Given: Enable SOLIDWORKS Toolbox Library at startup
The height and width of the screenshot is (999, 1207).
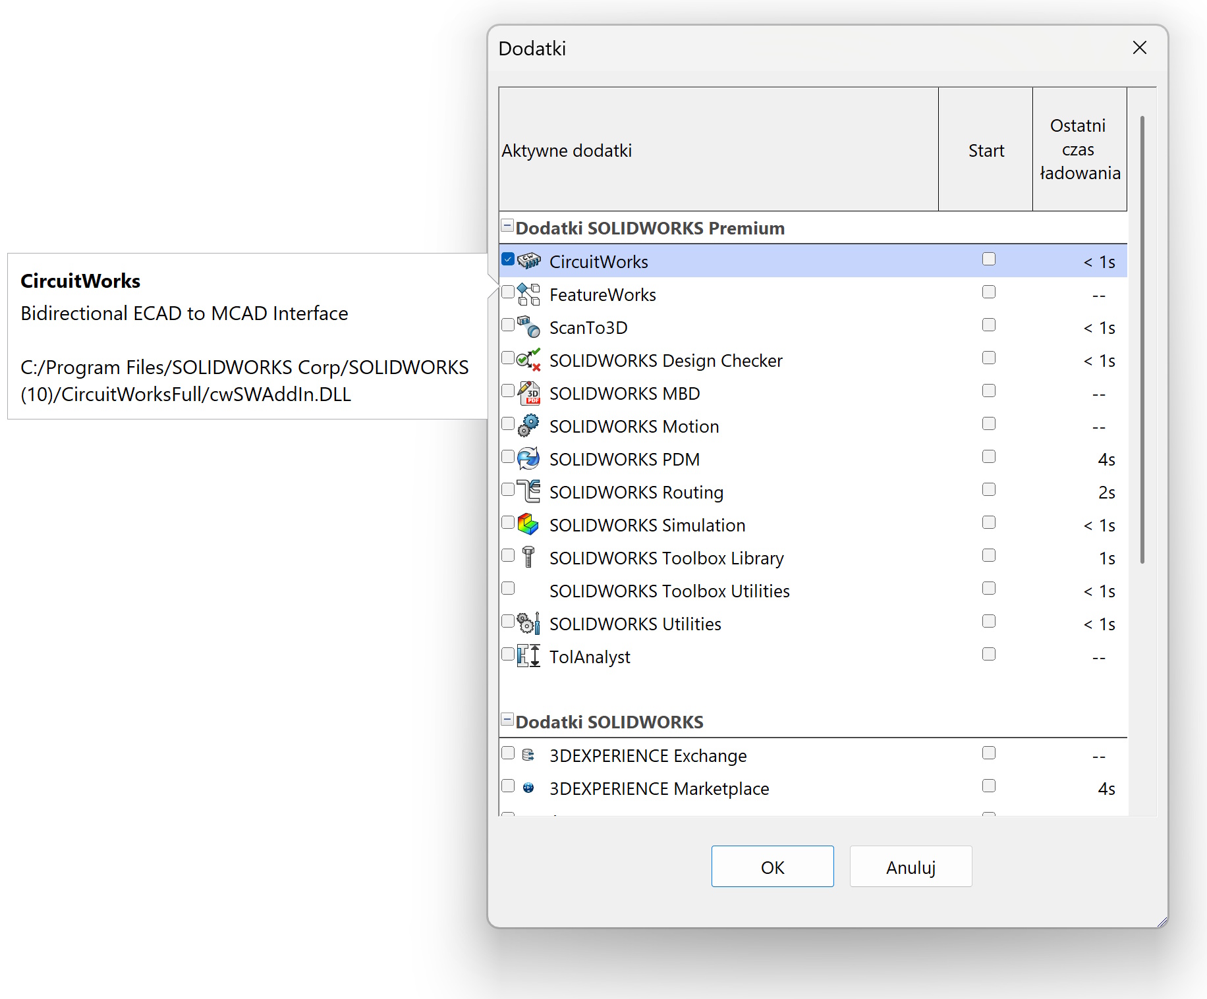Looking at the screenshot, I should 988,556.
